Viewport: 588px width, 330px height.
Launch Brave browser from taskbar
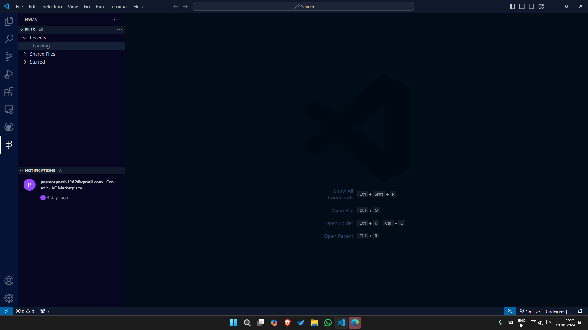[x=288, y=323]
